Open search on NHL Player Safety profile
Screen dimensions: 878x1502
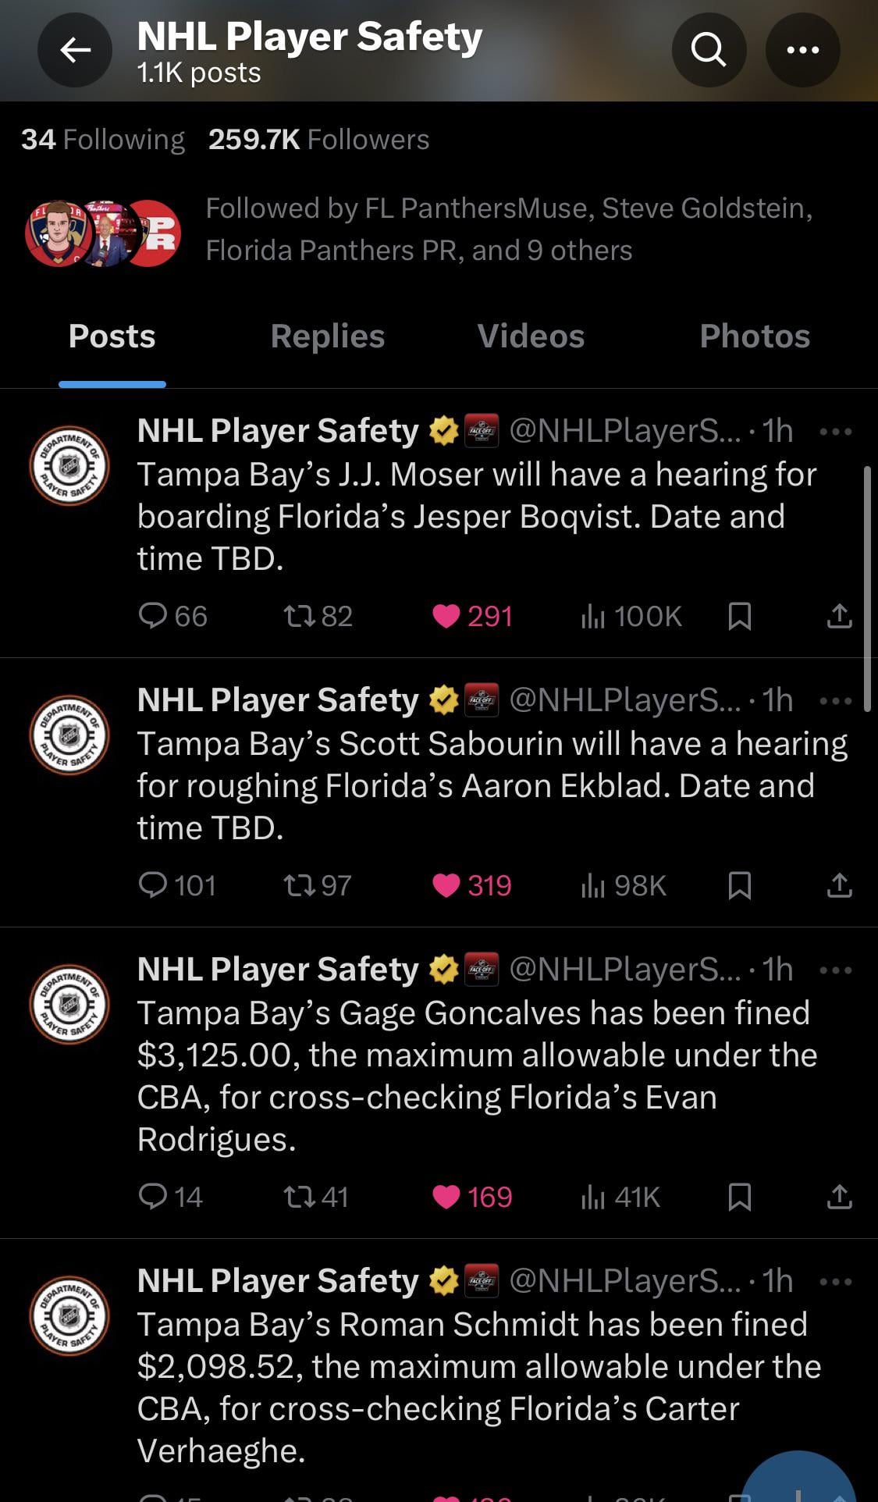coord(709,51)
